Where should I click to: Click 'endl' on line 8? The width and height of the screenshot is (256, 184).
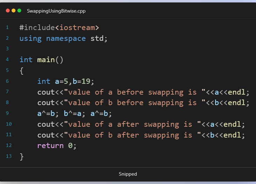[x=236, y=103]
